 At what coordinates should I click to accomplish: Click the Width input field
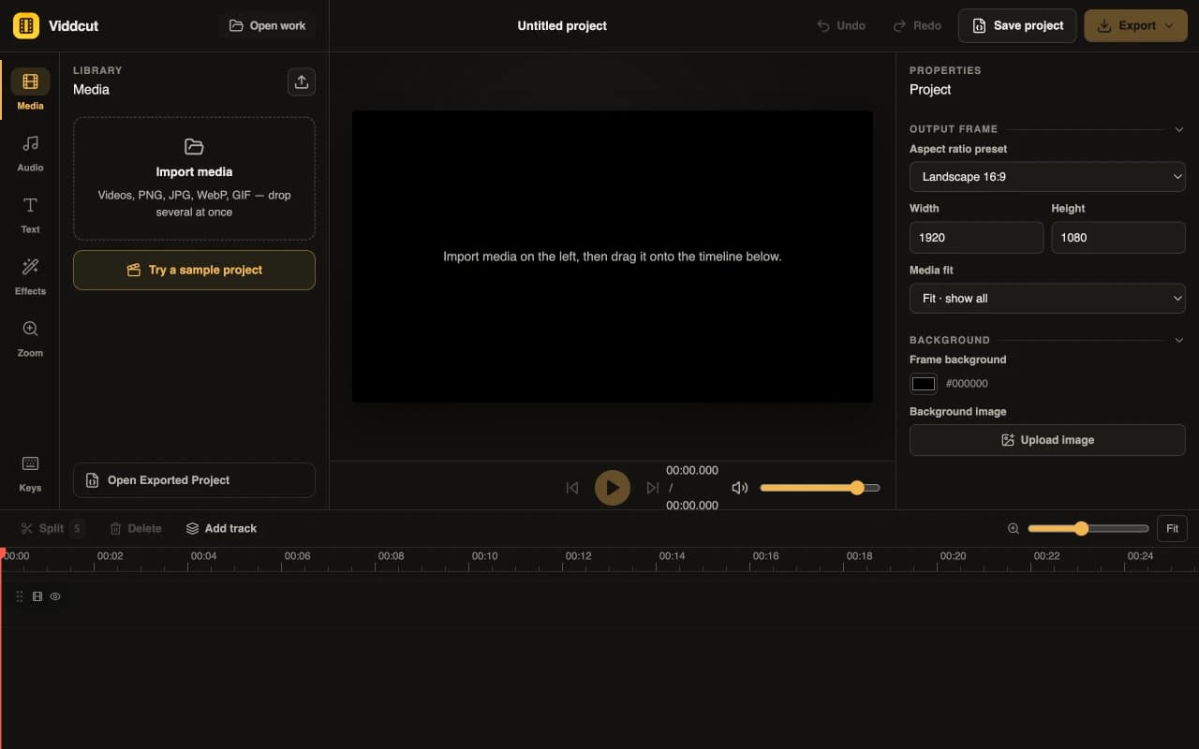tap(976, 237)
